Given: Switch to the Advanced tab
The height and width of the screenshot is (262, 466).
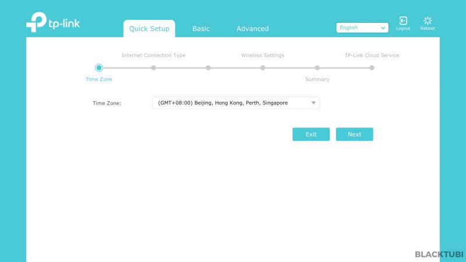Looking at the screenshot, I should (252, 29).
